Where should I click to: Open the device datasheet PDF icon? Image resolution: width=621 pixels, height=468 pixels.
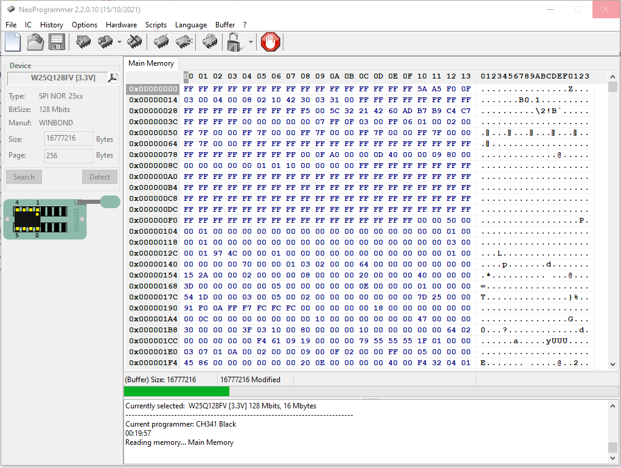pos(113,78)
